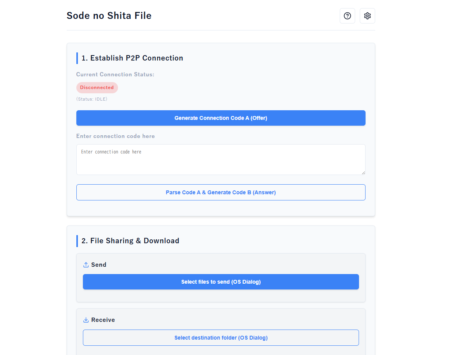Click the text area resize handle
The height and width of the screenshot is (355, 455).
click(363, 173)
